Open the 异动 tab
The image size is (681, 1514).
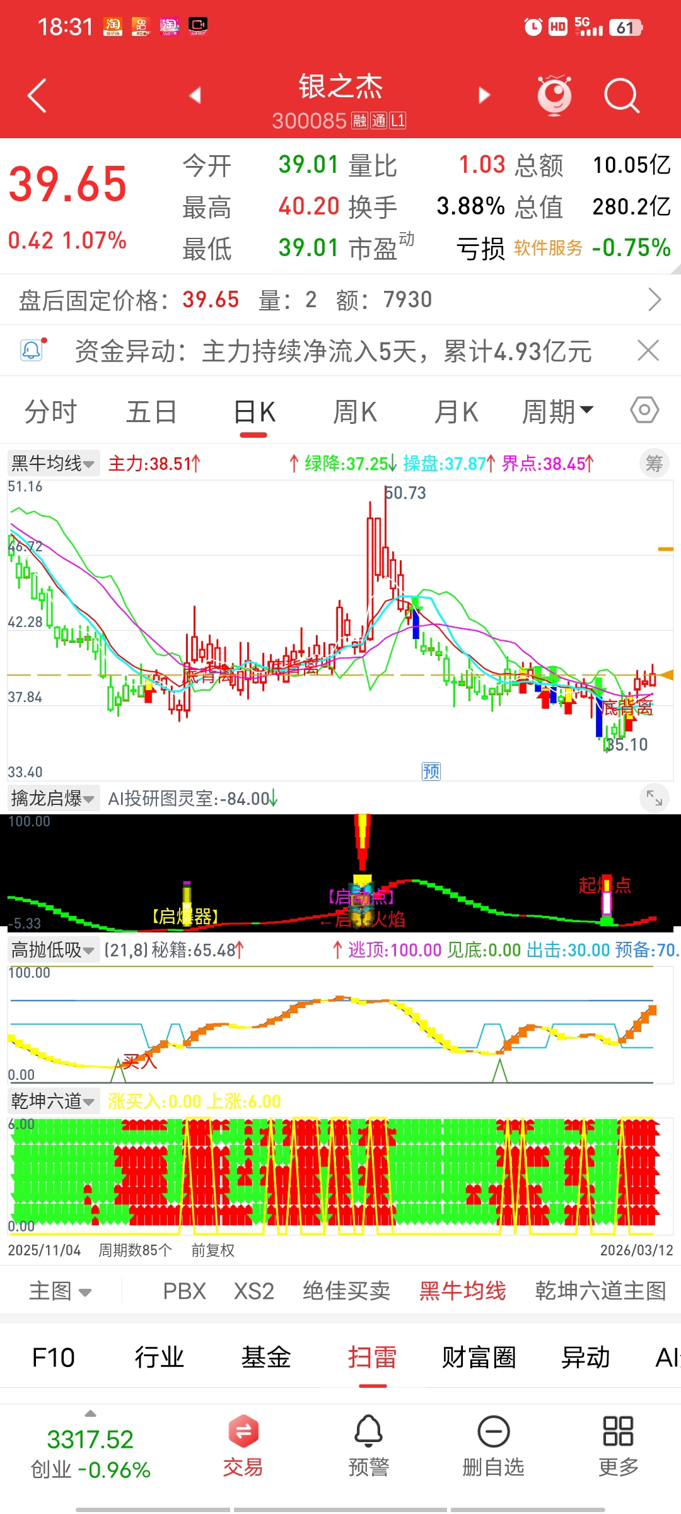point(586,1357)
